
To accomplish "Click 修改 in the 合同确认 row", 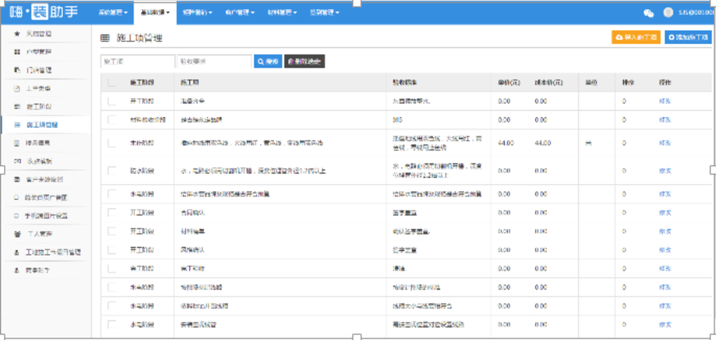I will coord(664,213).
